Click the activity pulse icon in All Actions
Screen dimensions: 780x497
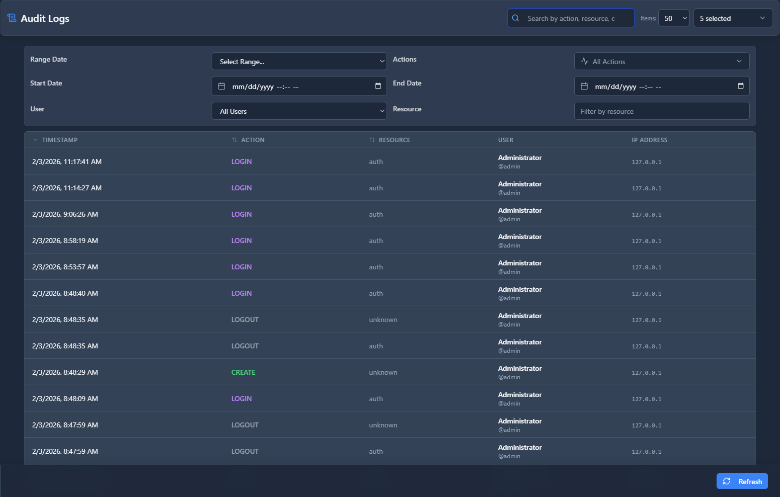pos(585,61)
